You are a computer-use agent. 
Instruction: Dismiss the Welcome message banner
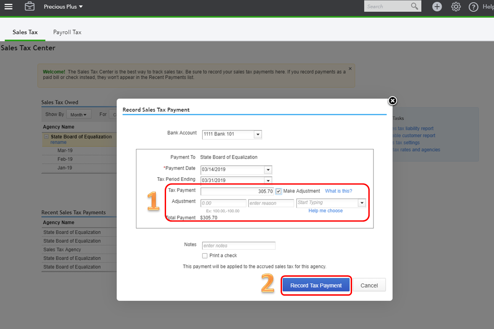(x=350, y=68)
